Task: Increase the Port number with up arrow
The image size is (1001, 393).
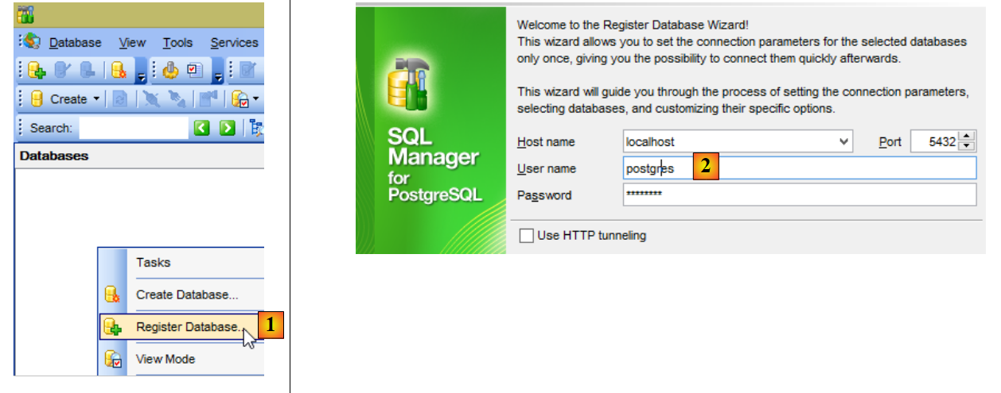Action: (967, 137)
